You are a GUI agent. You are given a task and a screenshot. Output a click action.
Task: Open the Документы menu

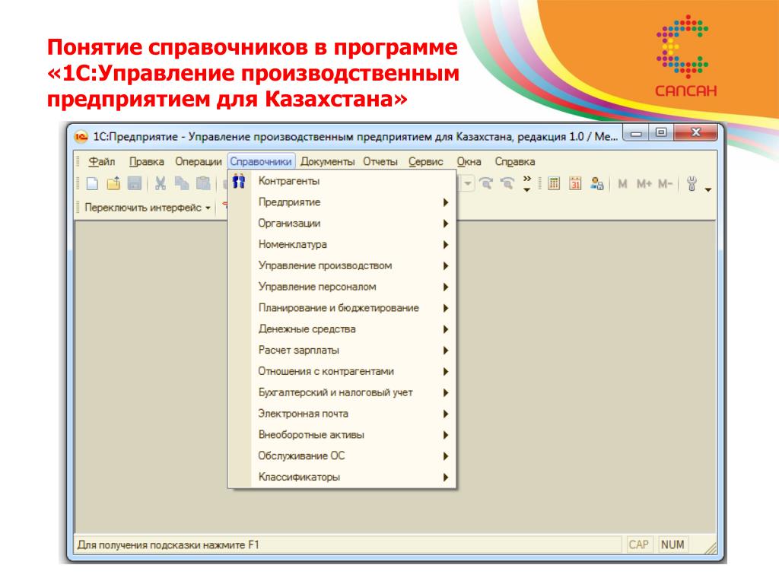coord(327,162)
